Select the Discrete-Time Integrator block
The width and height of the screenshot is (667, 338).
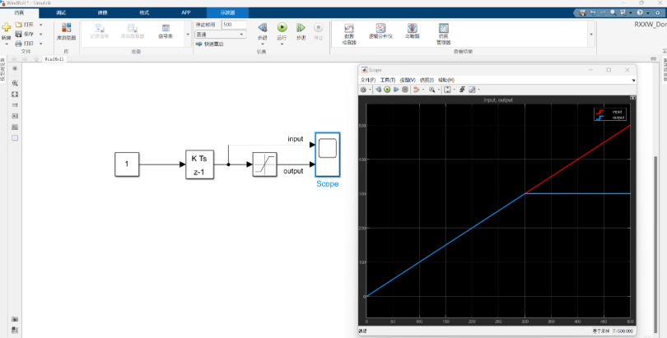tap(198, 164)
